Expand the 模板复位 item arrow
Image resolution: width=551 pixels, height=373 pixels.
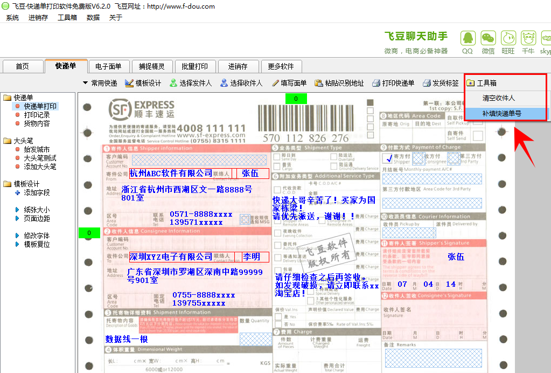17,244
